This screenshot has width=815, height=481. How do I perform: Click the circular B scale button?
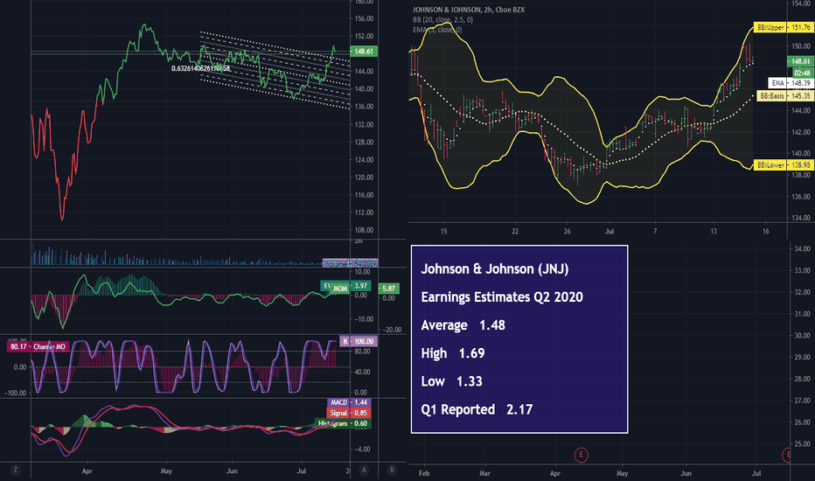tap(392, 471)
